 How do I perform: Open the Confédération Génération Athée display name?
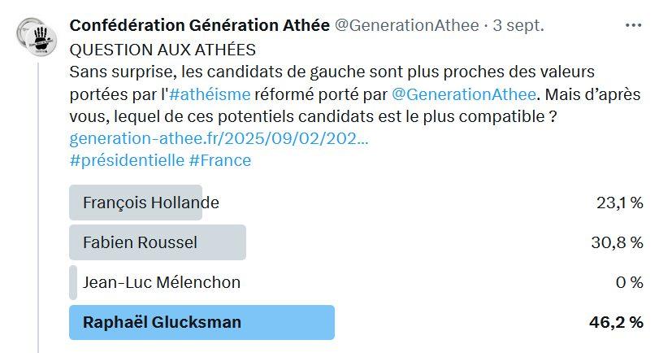[199, 25]
